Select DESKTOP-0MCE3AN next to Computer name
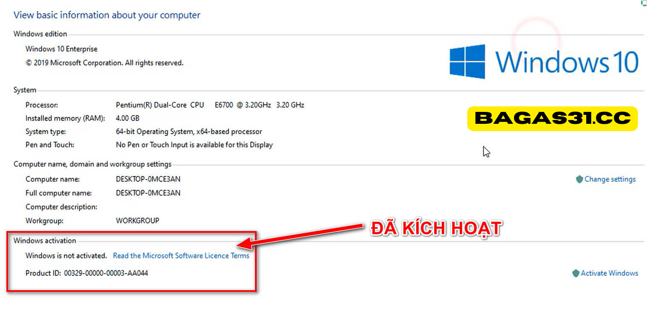Image resolution: width=647 pixels, height=317 pixels. 148,179
